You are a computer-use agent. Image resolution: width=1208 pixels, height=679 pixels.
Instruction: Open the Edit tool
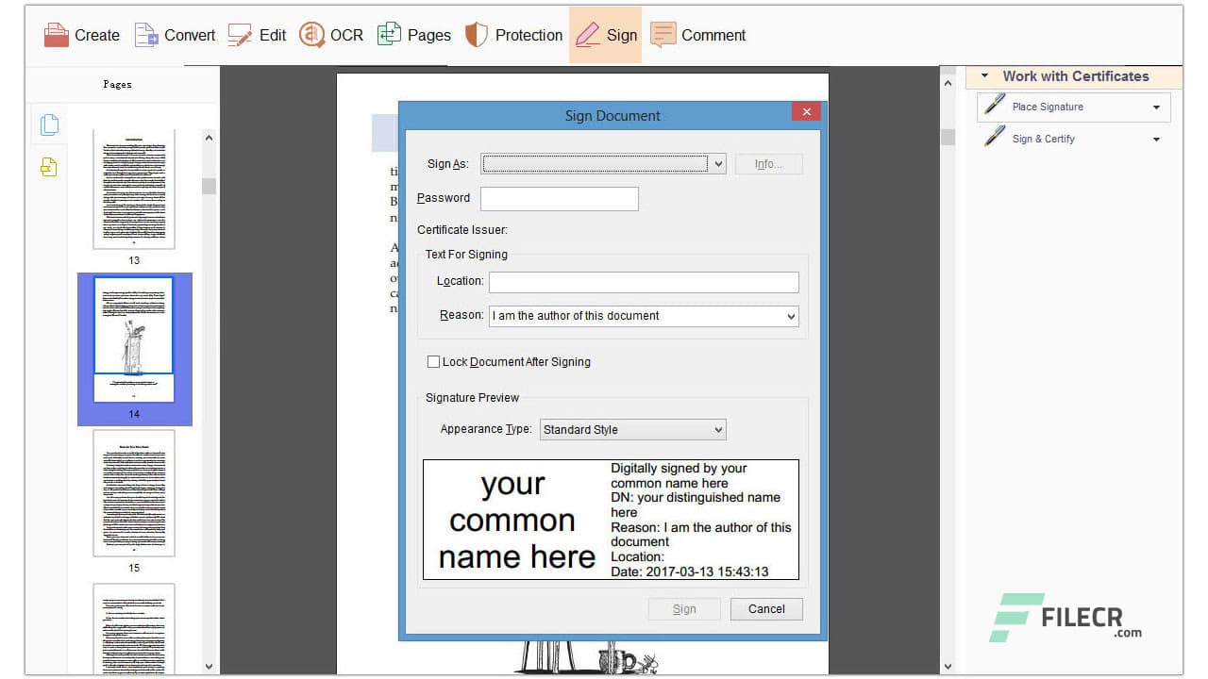[x=256, y=34]
